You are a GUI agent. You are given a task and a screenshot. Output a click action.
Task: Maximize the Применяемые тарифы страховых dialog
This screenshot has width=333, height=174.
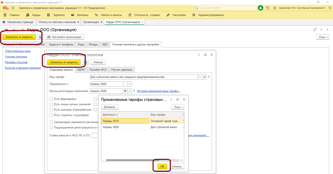point(177,99)
